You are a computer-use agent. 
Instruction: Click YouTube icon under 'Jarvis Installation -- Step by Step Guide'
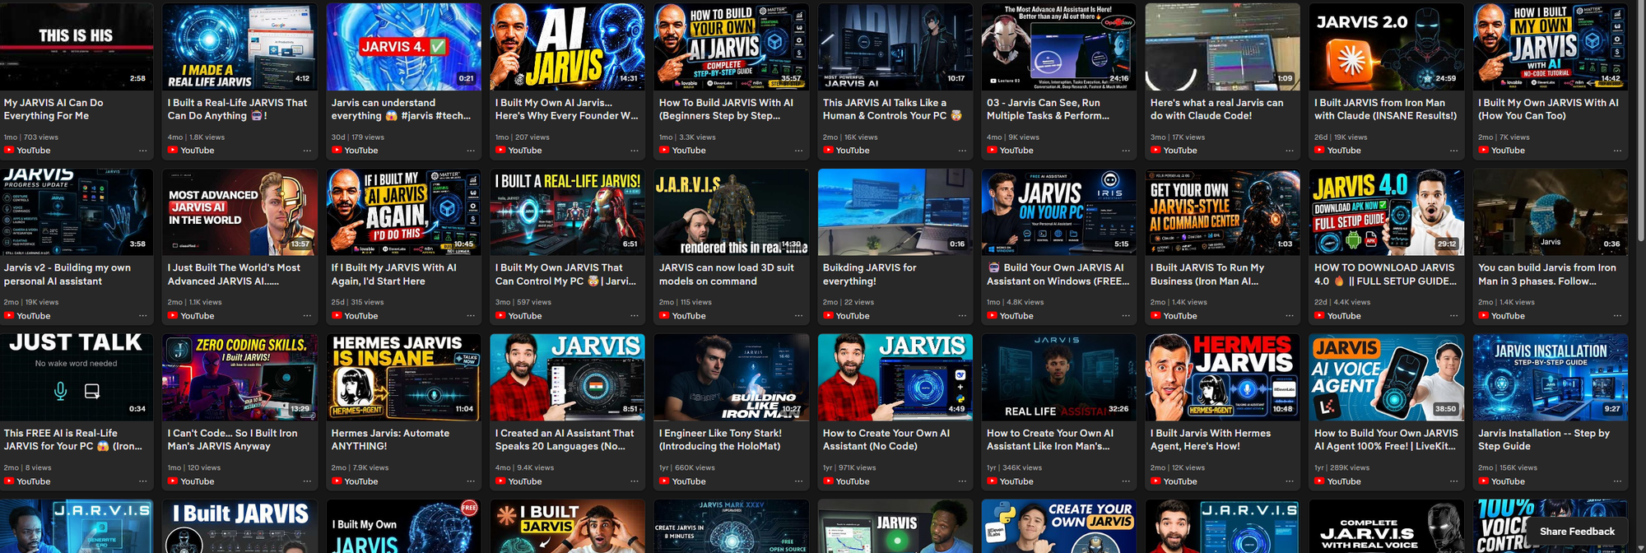click(1483, 481)
